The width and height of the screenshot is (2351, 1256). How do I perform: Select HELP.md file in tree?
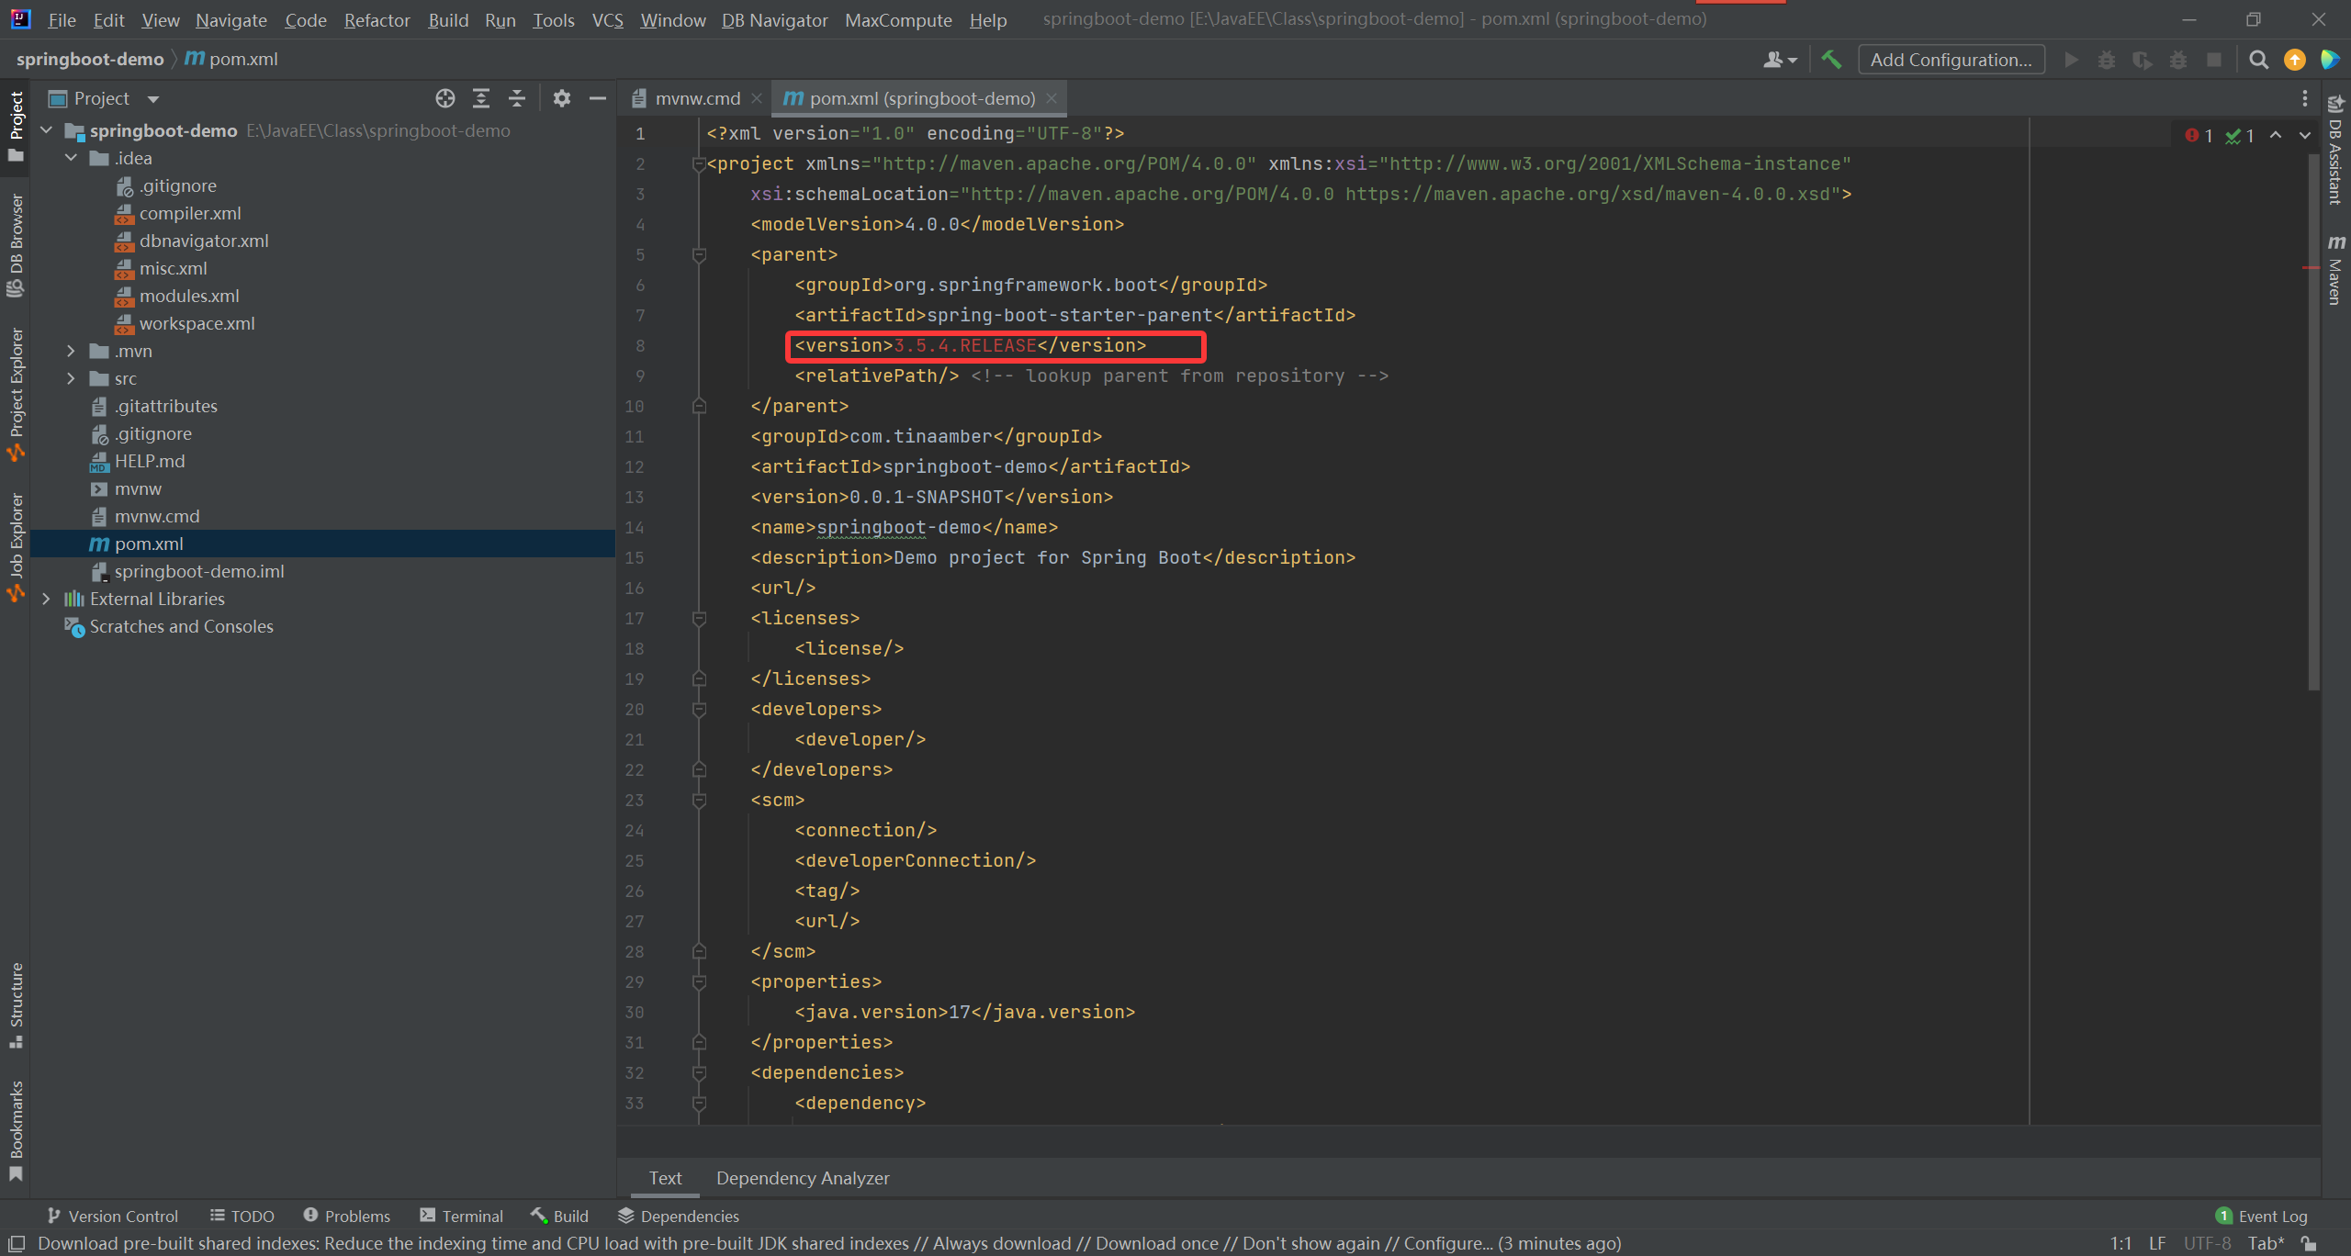[150, 461]
